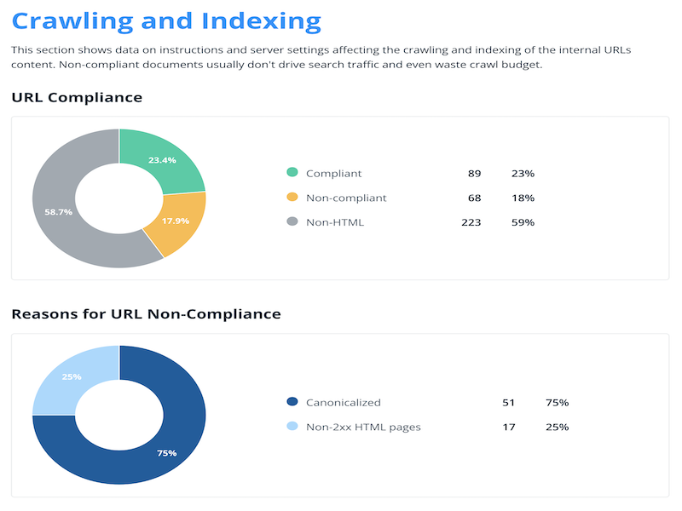
Task: Click the light blue Non-2xx legend dot
Action: [292, 427]
